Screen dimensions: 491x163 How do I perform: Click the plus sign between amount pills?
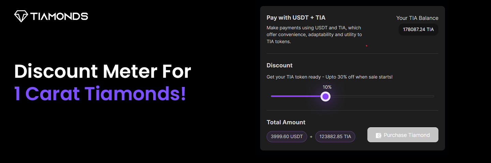click(311, 137)
